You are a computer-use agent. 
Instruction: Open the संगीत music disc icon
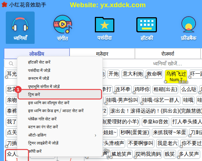pyautogui.click(x=63, y=28)
